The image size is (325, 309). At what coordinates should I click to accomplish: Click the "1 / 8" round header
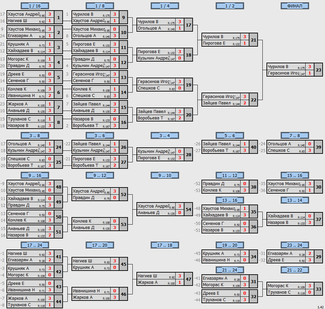click(100, 6)
